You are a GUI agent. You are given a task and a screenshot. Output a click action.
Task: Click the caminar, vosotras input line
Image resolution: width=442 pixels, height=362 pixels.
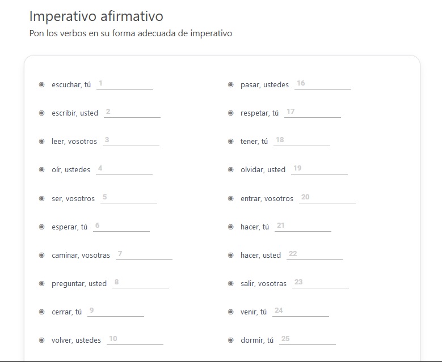tap(144, 255)
